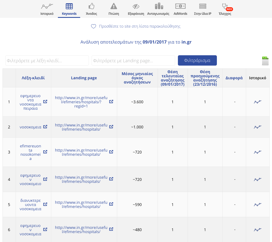Open external link icon for row 1 landing page

(x=111, y=102)
